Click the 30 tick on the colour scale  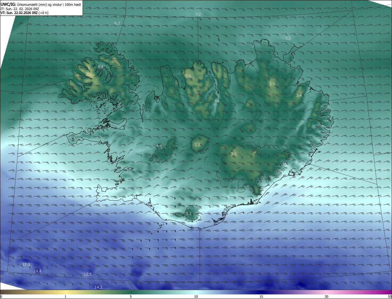point(326,297)
